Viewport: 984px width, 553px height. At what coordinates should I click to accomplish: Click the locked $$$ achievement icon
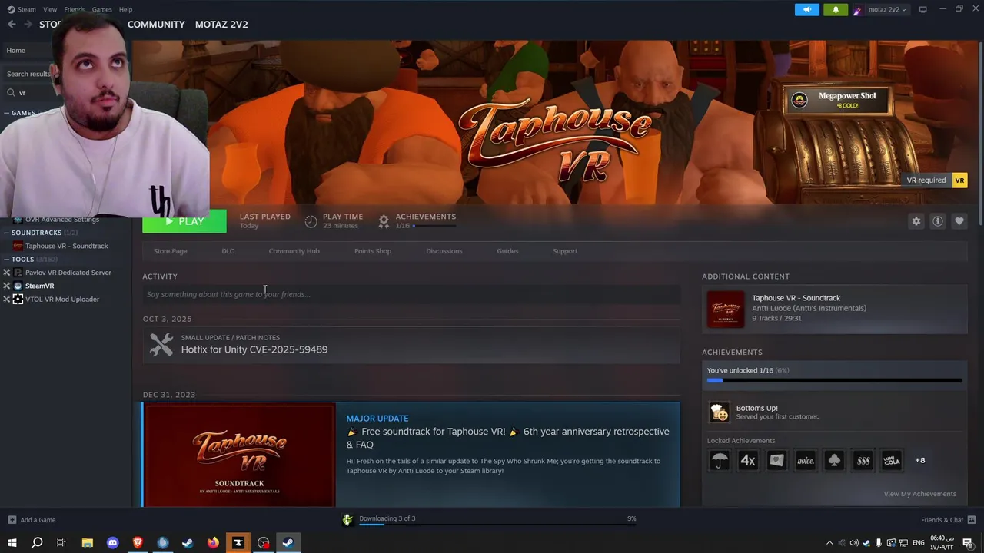(x=863, y=460)
